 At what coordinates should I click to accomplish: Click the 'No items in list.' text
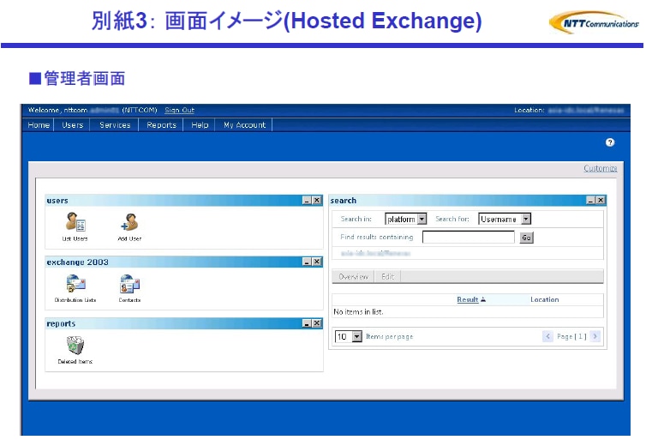(x=358, y=311)
